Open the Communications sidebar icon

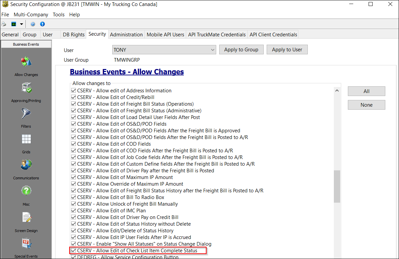coord(26,165)
